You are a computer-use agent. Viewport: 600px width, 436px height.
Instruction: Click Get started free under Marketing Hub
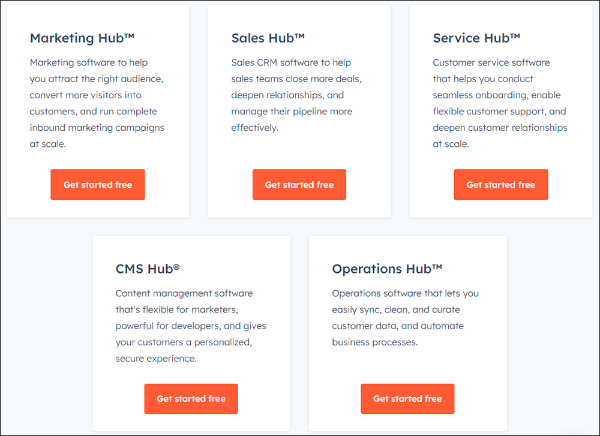click(x=98, y=184)
